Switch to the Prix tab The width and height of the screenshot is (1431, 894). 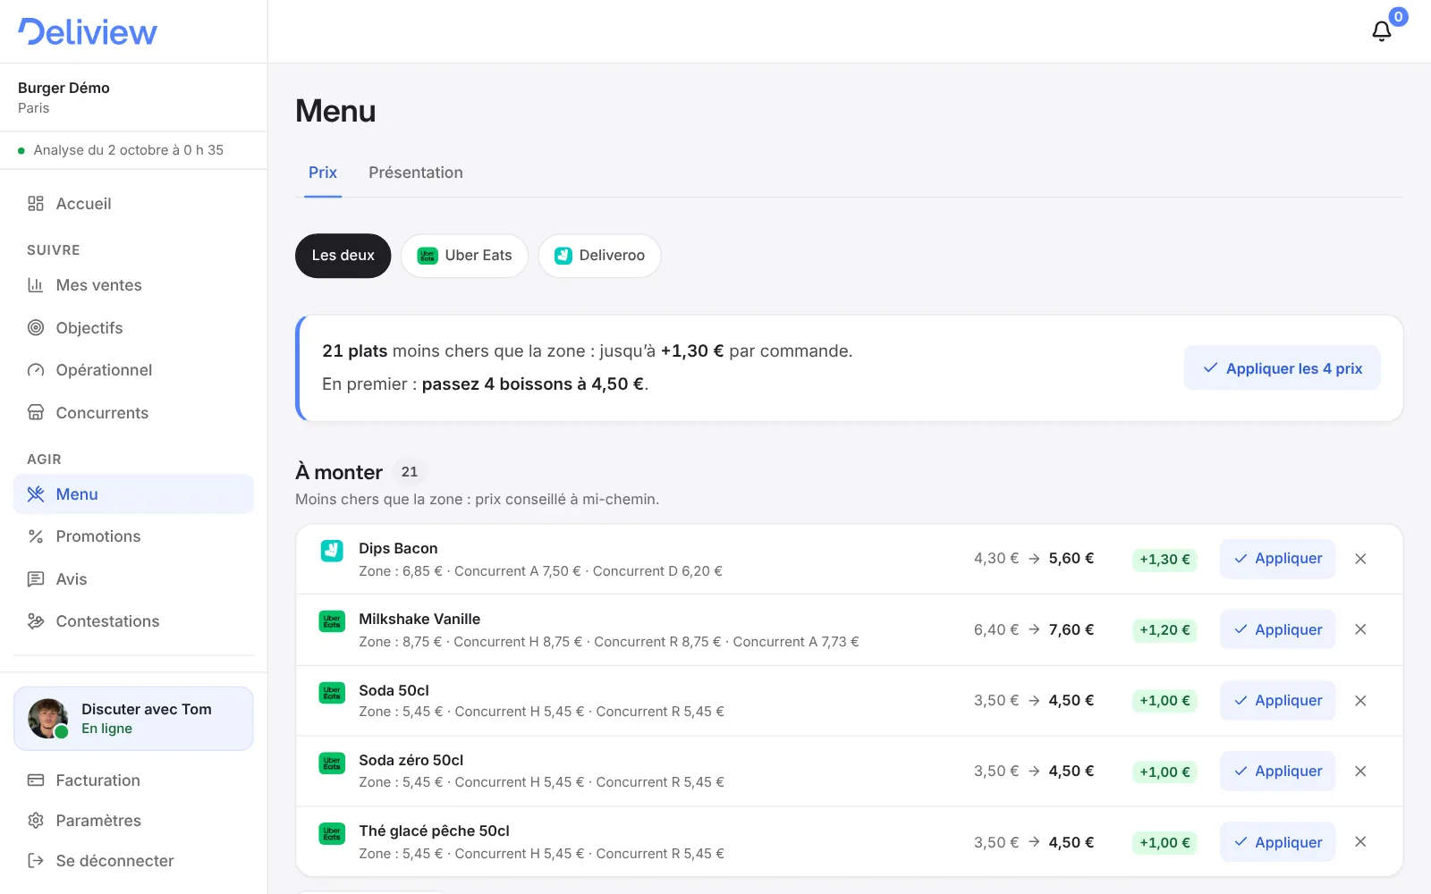pyautogui.click(x=323, y=173)
